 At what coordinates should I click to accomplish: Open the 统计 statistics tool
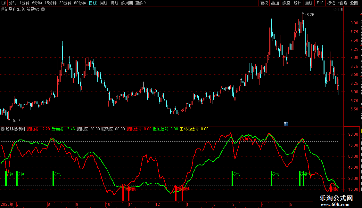(x=297, y=3)
